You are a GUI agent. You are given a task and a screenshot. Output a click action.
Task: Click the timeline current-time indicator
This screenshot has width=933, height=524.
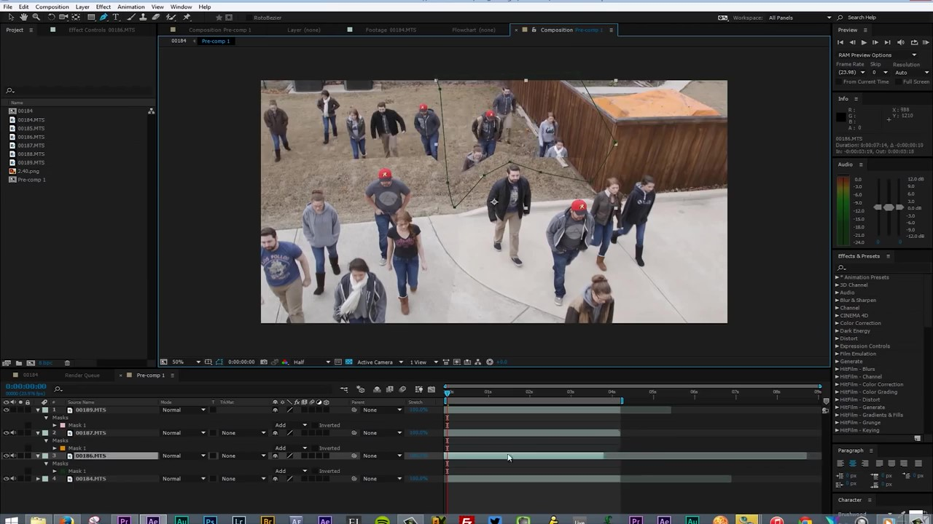pyautogui.click(x=448, y=392)
